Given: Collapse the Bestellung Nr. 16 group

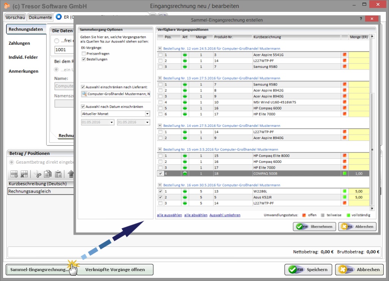Looking at the screenshot, I should (x=160, y=185).
